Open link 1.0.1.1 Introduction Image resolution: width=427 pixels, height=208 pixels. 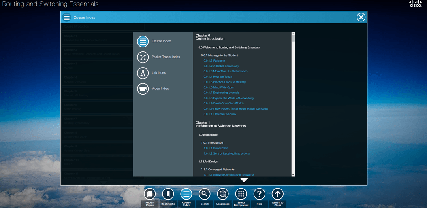[216, 148]
